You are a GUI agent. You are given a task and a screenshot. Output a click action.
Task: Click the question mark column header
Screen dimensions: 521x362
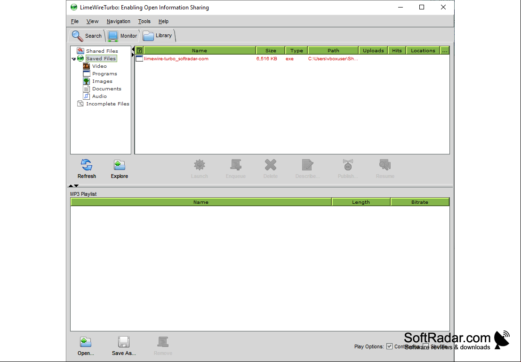pyautogui.click(x=139, y=50)
